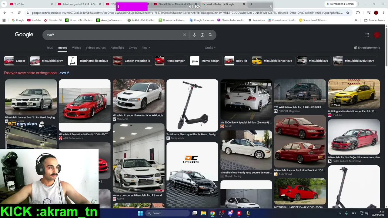The height and width of the screenshot is (218, 388).
Task: Start voice search with the microphone icon
Action: [194, 35]
